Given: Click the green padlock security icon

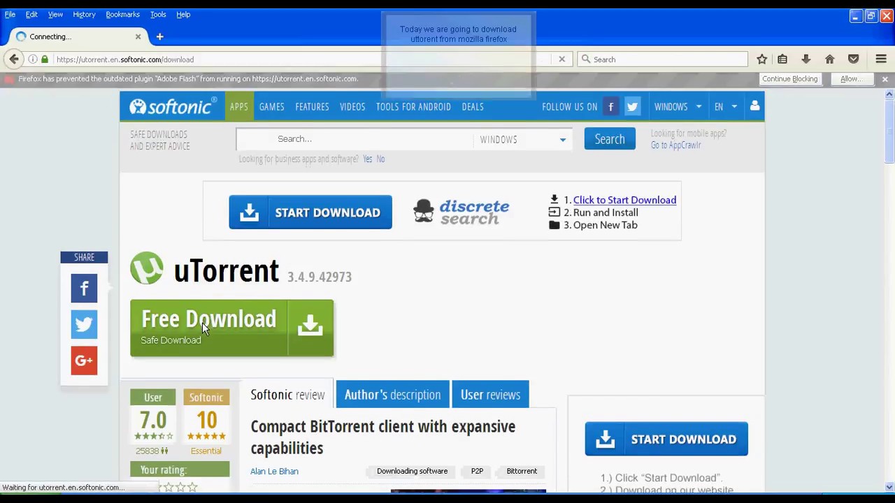Looking at the screenshot, I should point(45,59).
